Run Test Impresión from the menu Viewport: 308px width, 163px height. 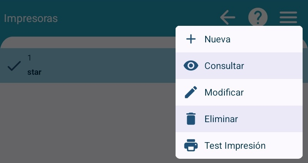235,146
